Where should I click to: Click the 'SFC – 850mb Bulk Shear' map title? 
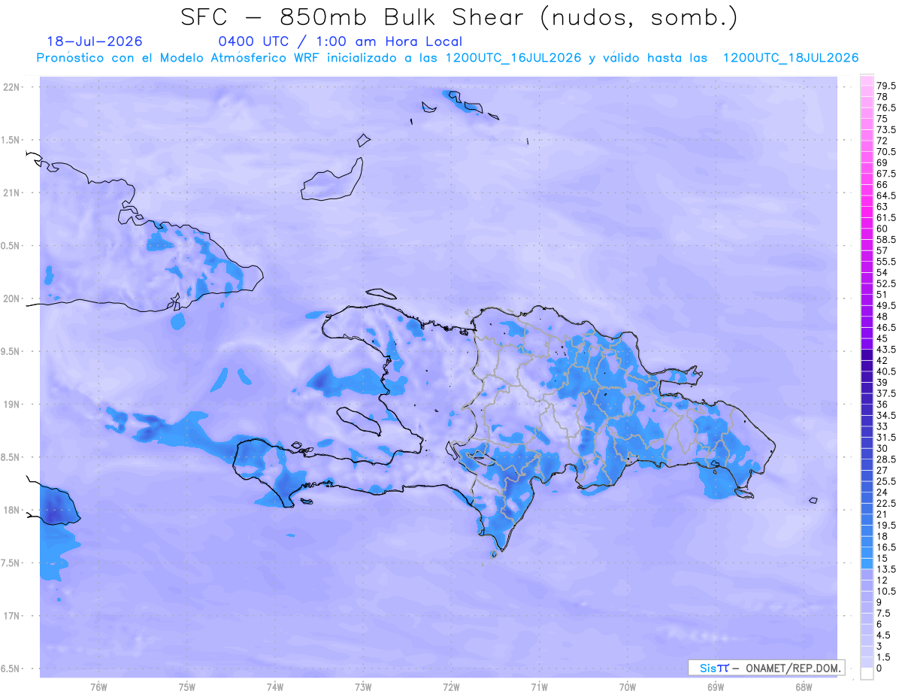pos(355,17)
